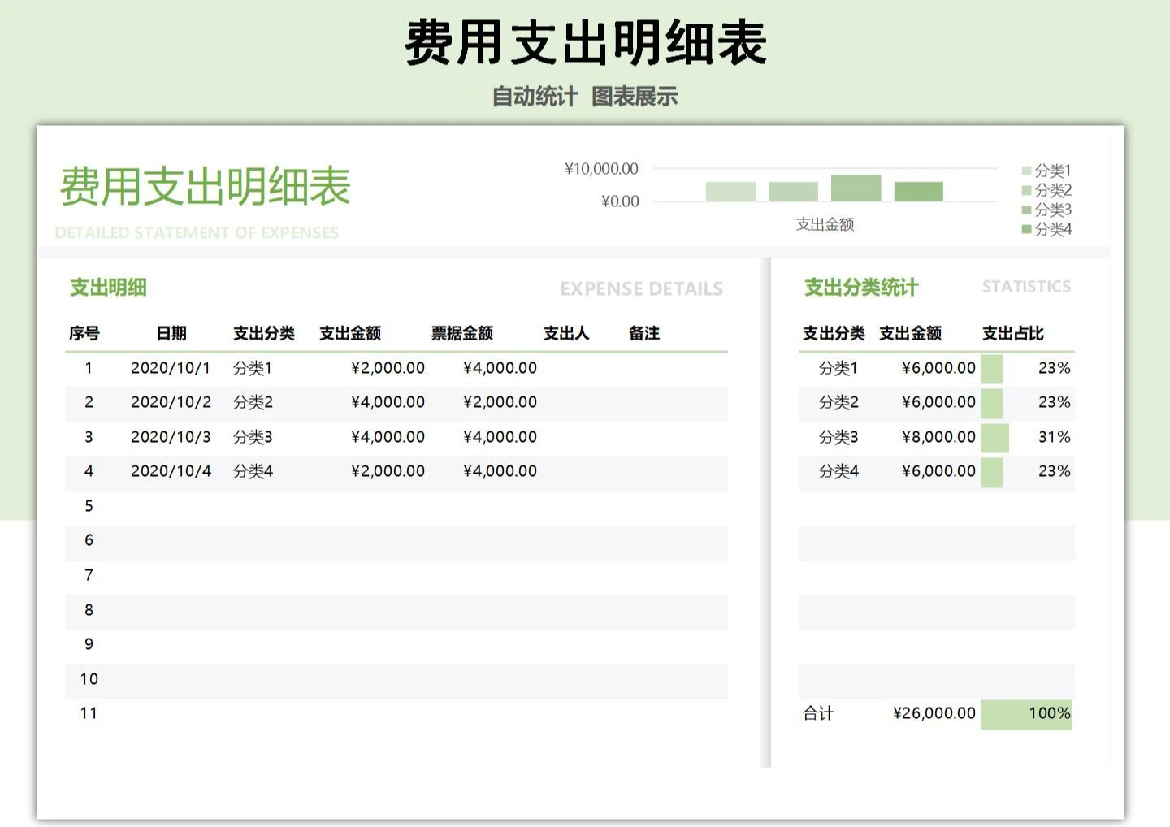The width and height of the screenshot is (1170, 827).
Task: Click the chart axis title 支出金额
Action: pos(825,224)
